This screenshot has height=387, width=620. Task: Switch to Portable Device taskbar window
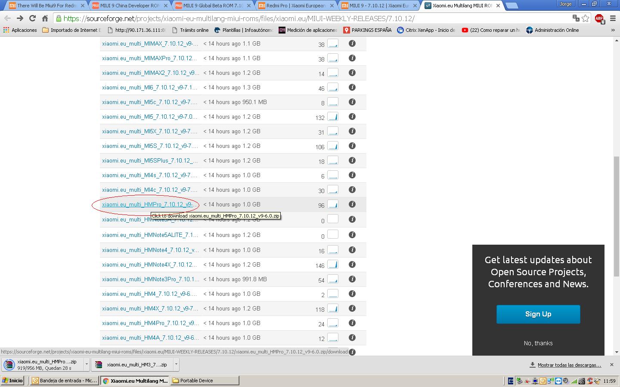205,381
